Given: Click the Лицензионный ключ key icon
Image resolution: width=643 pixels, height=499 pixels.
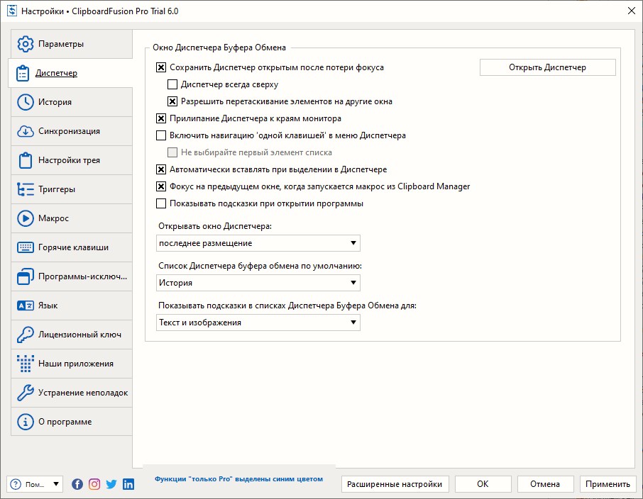Looking at the screenshot, I should point(25,335).
